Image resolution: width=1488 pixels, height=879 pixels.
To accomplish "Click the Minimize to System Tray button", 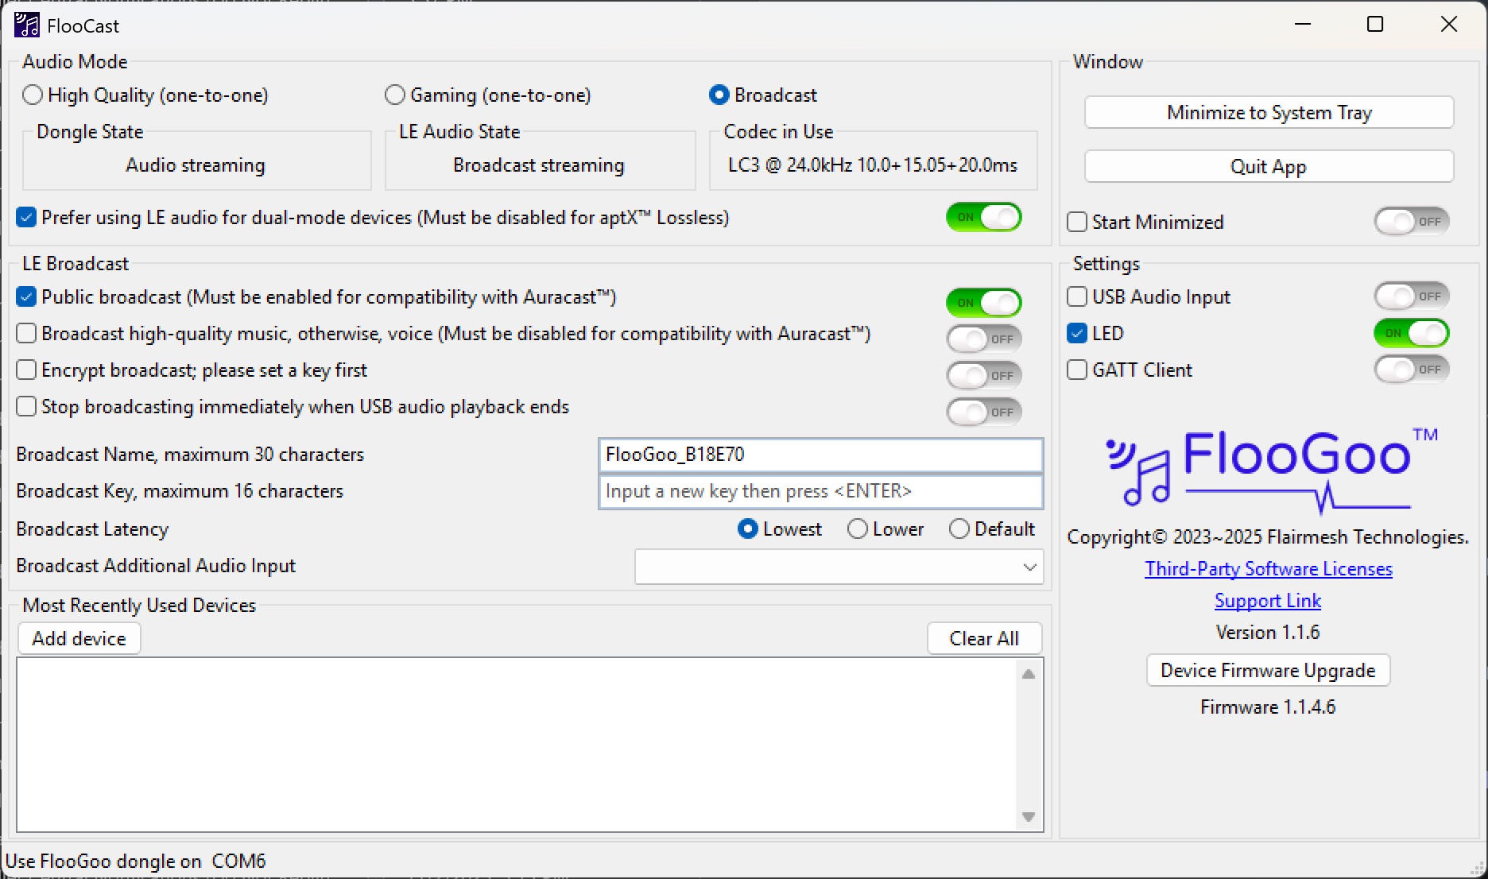I will click(x=1268, y=112).
